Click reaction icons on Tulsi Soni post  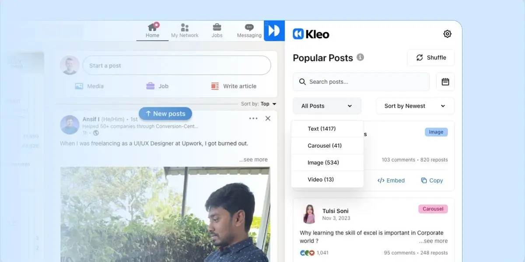pos(307,253)
